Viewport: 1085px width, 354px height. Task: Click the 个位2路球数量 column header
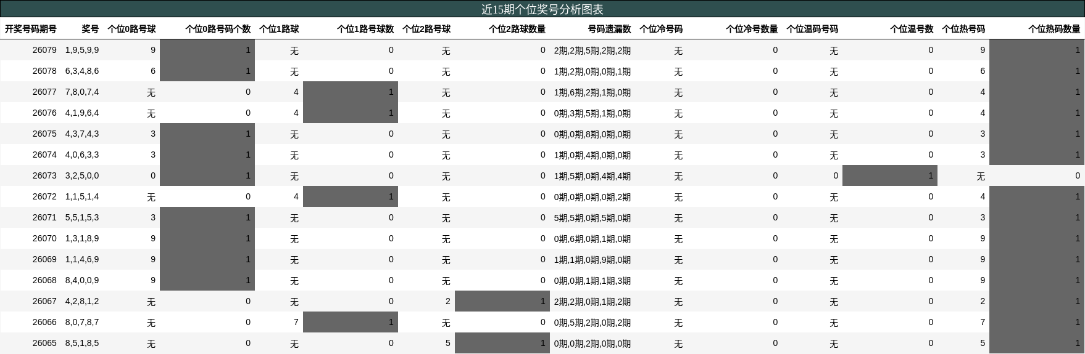(x=517, y=29)
